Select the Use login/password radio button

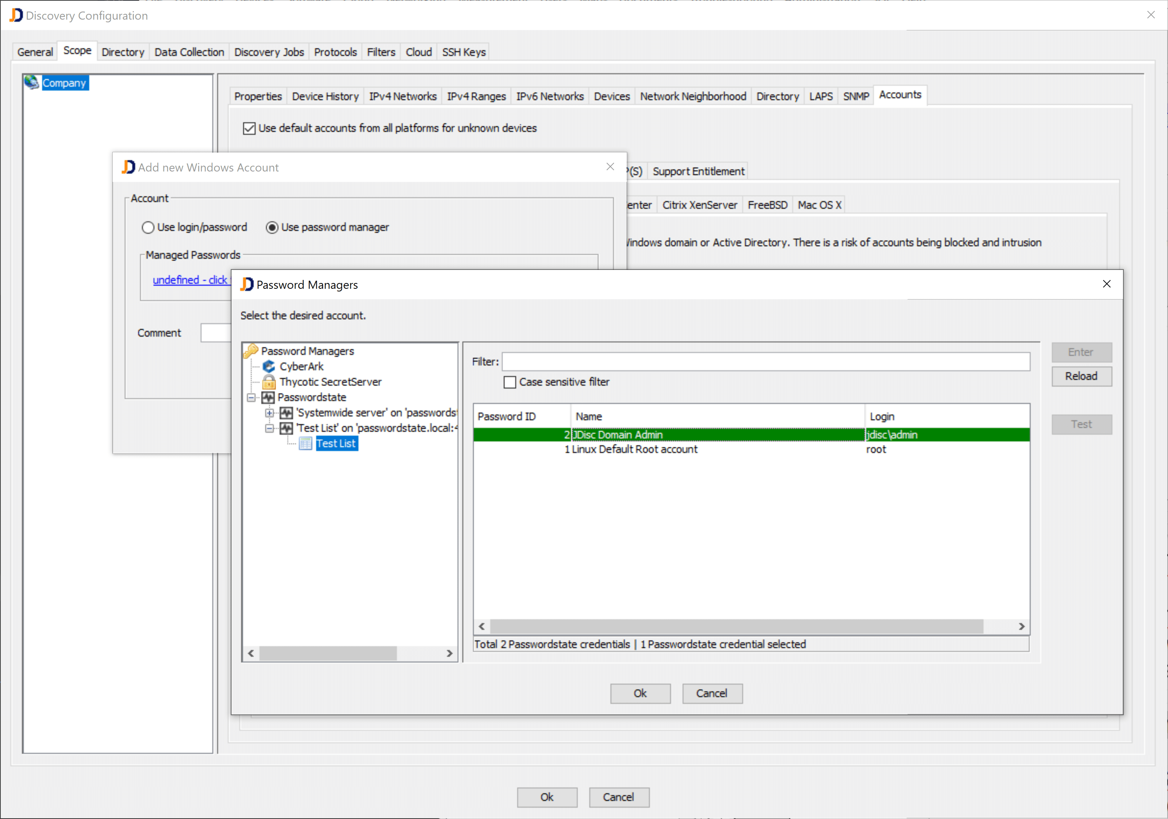[148, 227]
